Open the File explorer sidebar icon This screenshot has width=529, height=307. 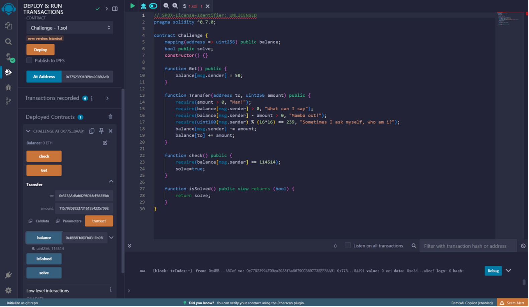point(8,26)
